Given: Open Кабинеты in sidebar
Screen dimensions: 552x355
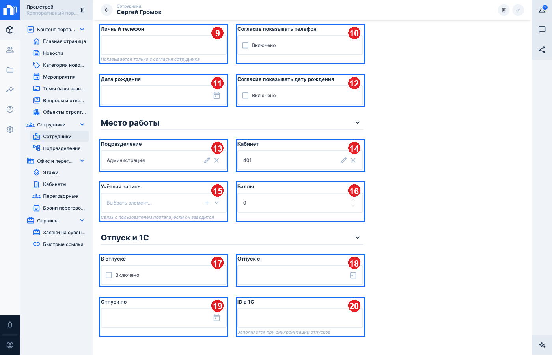Looking at the screenshot, I should [x=60, y=184].
